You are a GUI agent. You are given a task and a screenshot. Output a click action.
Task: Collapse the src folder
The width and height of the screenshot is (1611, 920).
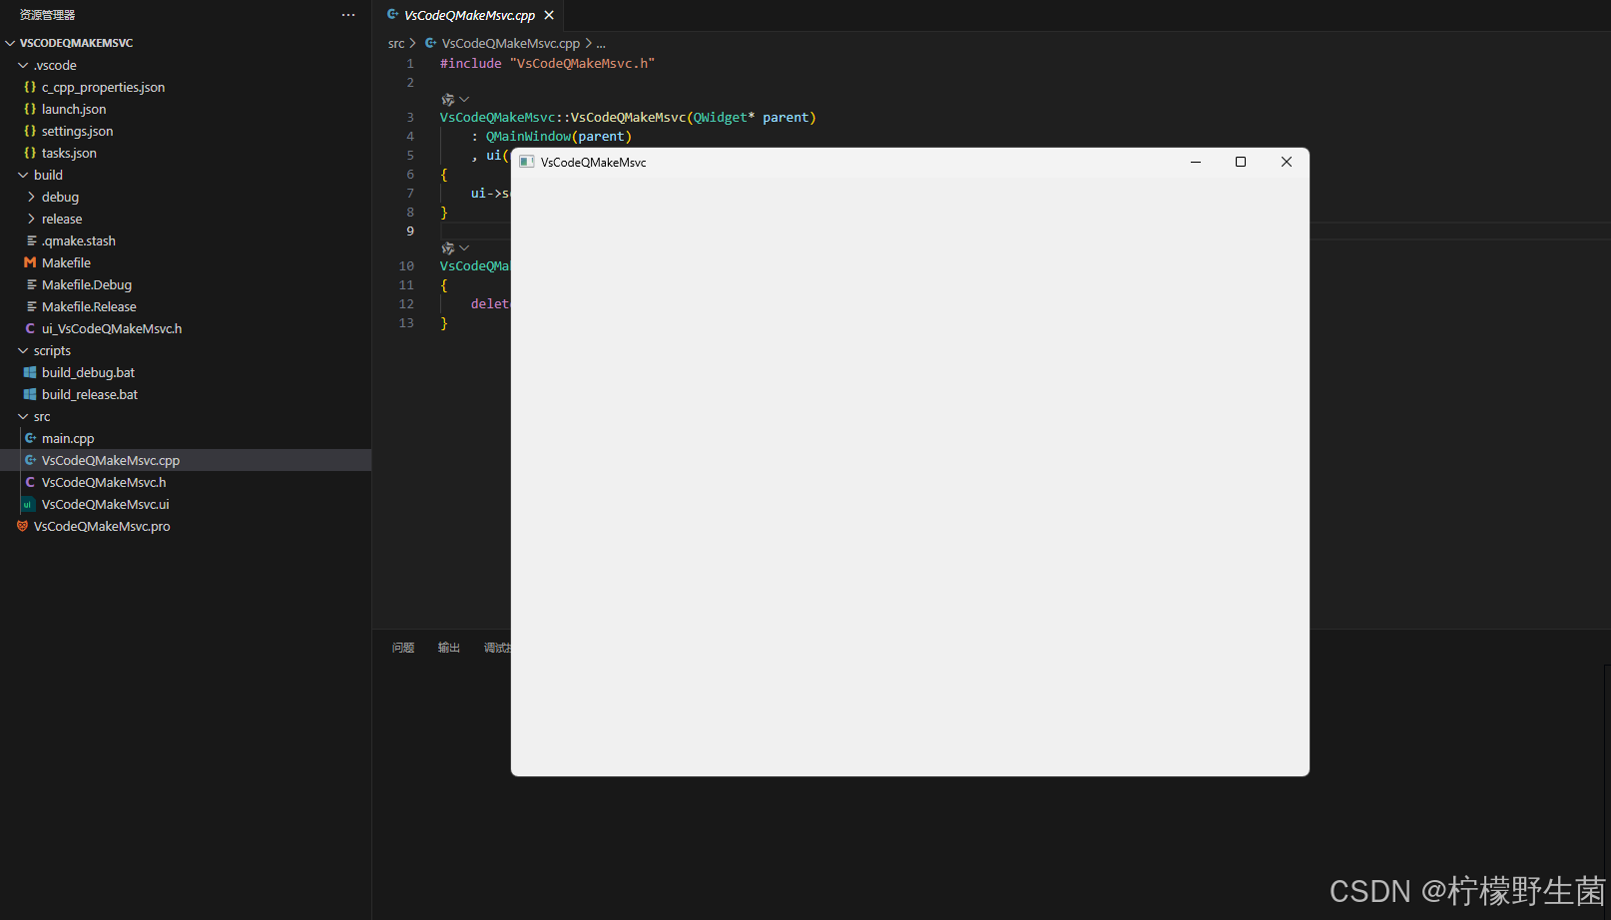41,416
